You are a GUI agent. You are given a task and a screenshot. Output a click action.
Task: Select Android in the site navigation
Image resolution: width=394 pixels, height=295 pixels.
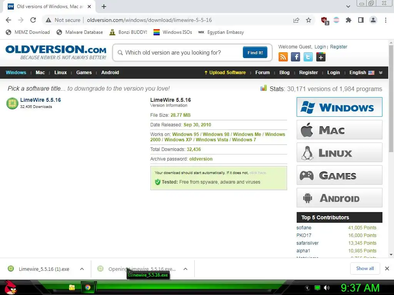tap(110, 73)
